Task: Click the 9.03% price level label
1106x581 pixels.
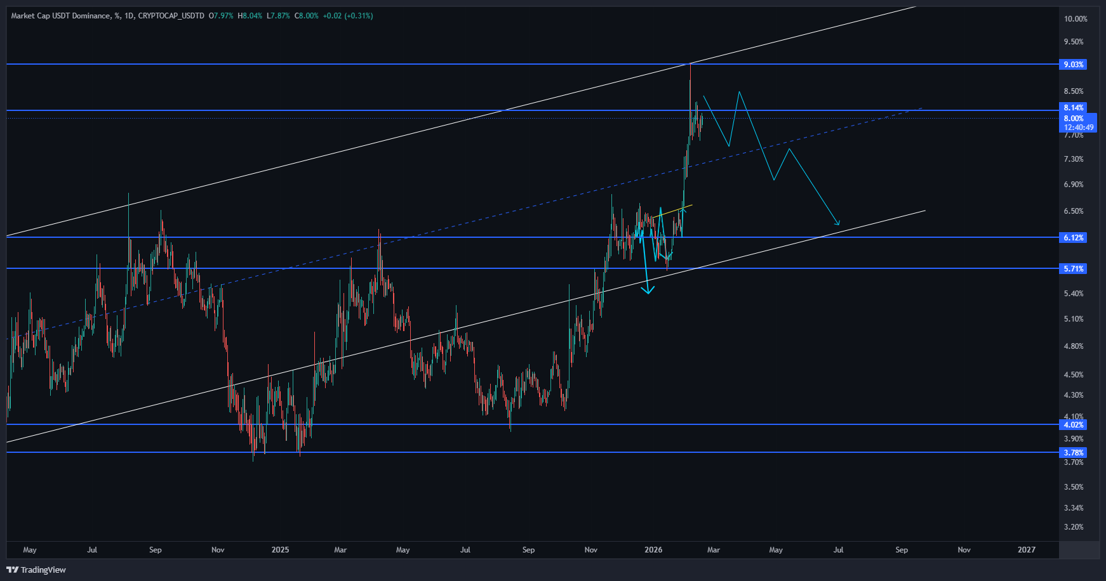Action: pyautogui.click(x=1073, y=65)
